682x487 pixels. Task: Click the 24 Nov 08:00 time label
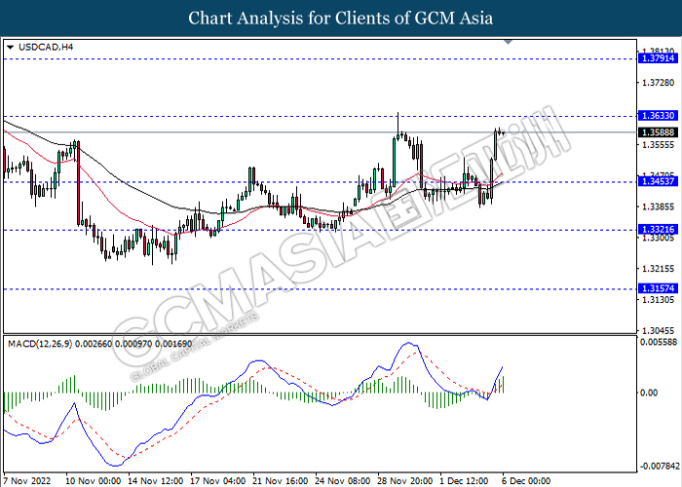pos(342,481)
